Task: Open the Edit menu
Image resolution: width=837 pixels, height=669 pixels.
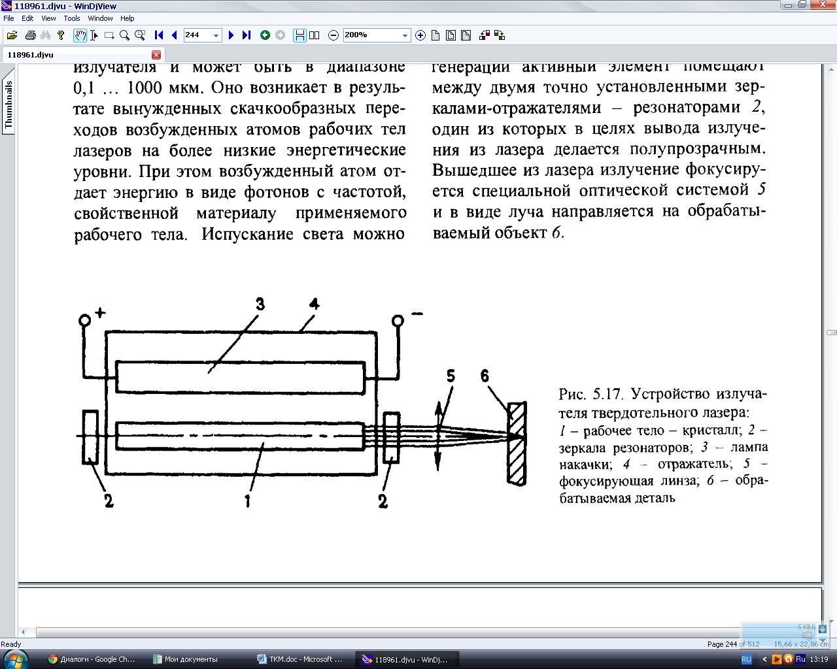Action: (27, 18)
